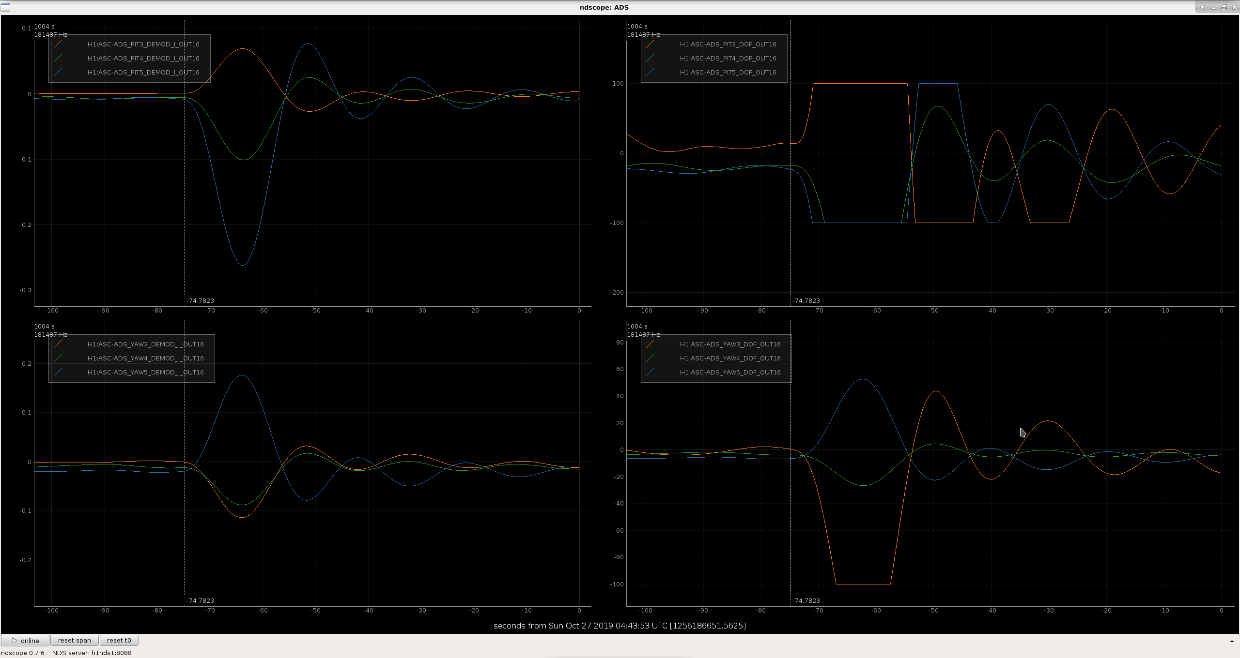Click the reset span button

[x=75, y=640]
